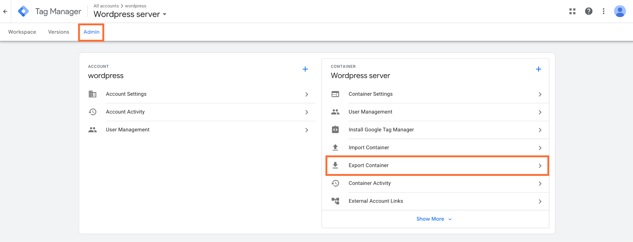Open Install Google Tag Manager
This screenshot has width=633, height=242.
point(435,130)
